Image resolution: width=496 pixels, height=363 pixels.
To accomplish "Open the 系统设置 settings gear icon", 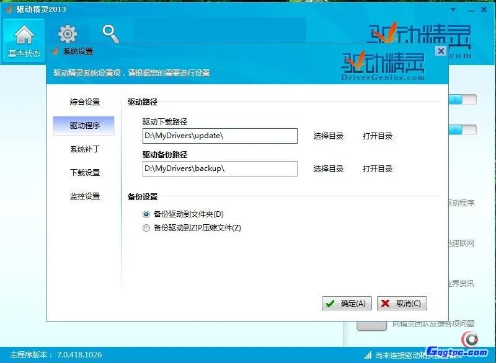I will (68, 34).
